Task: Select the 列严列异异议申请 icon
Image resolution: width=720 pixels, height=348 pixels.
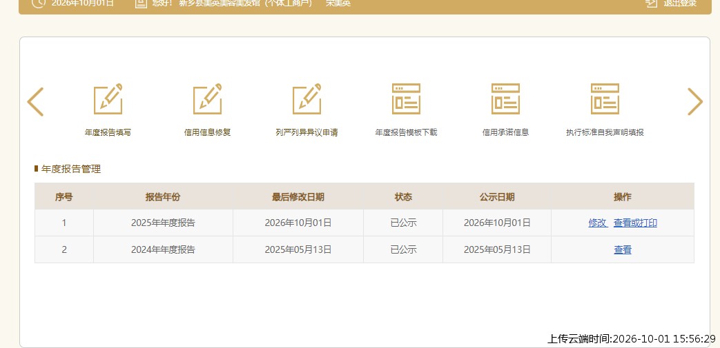Action: coord(307,99)
